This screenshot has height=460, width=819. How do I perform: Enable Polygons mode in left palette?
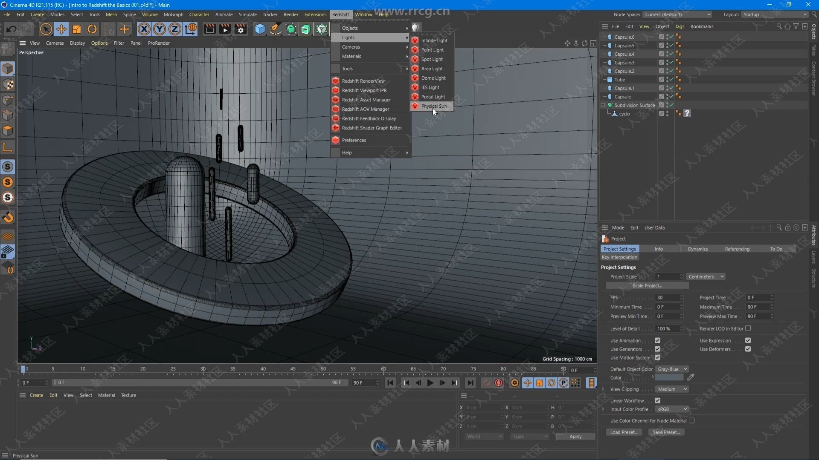8,131
